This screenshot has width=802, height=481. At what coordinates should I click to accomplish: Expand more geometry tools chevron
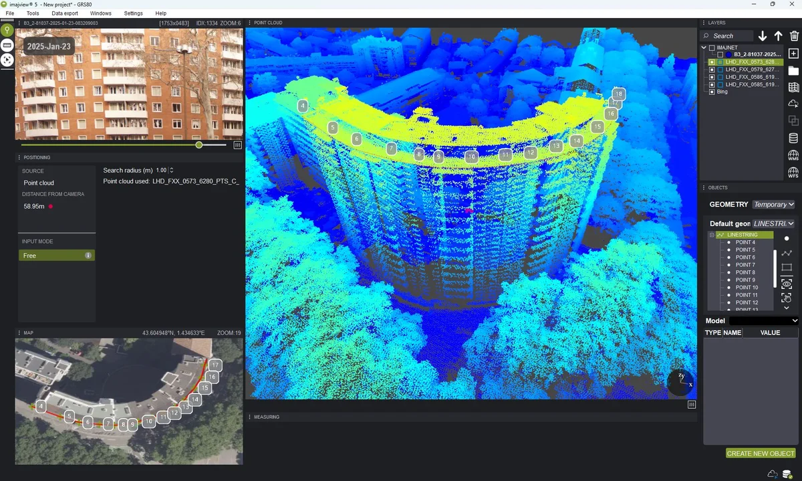coord(787,308)
